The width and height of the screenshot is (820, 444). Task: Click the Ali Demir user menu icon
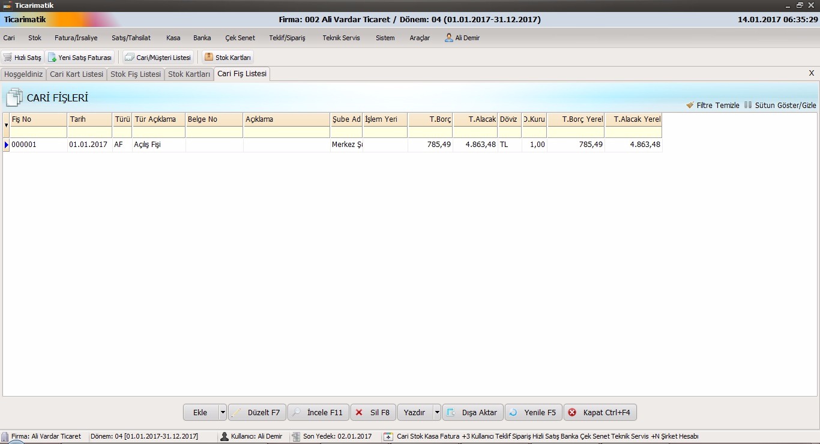click(x=449, y=38)
